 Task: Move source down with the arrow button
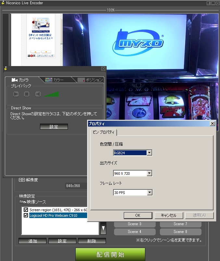[x=103, y=228]
